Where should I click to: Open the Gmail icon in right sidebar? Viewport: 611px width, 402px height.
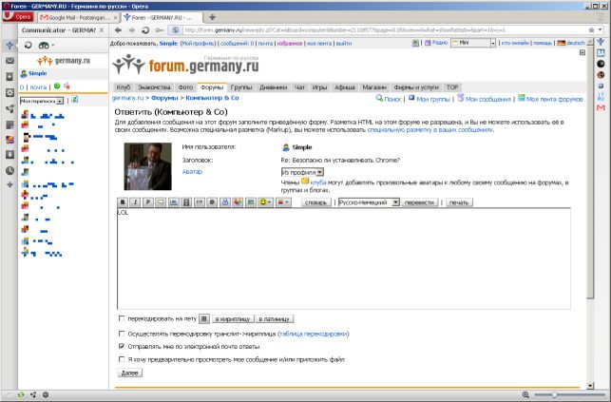[601, 107]
